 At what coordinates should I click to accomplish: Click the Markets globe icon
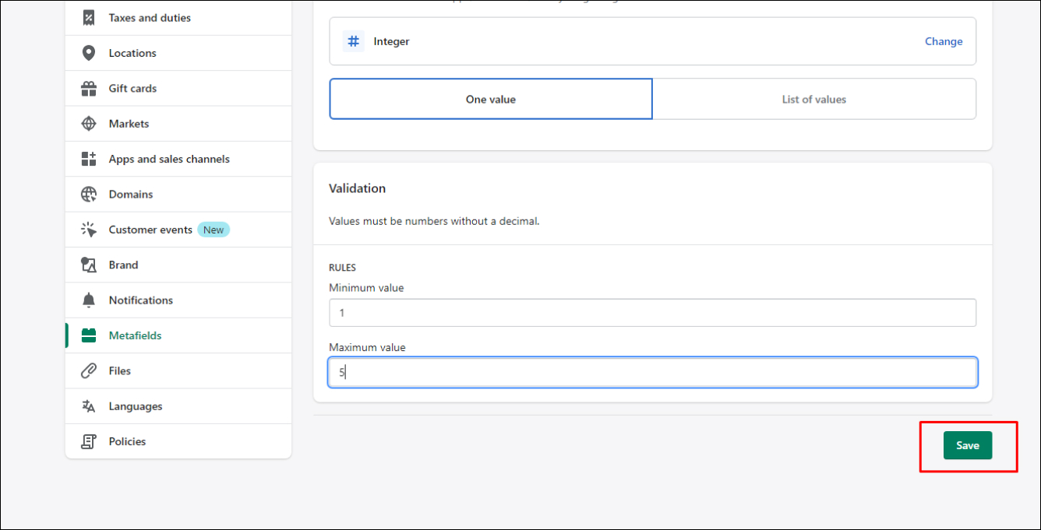coord(89,124)
